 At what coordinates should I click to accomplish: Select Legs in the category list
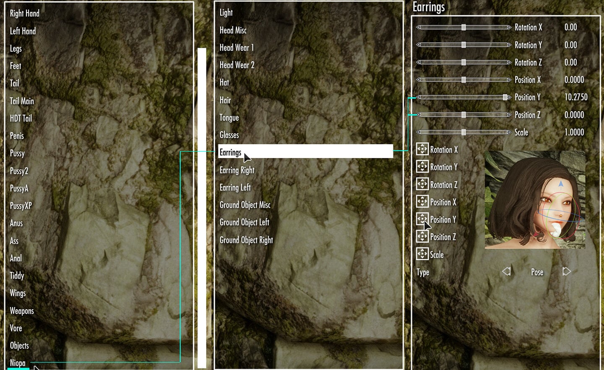coord(16,49)
